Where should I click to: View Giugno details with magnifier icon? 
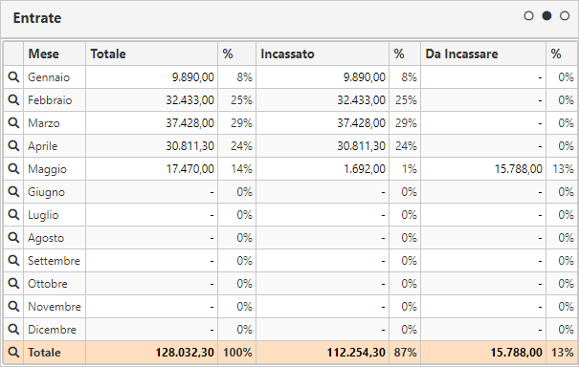[x=13, y=192]
